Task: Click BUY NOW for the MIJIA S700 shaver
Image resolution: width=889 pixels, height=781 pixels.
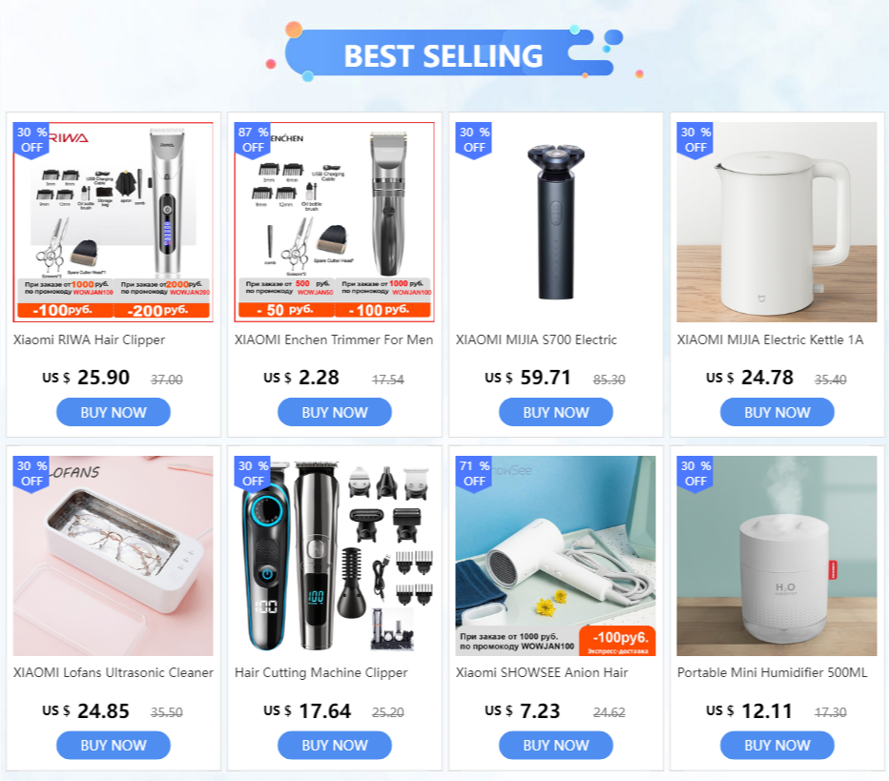Action: coord(555,412)
